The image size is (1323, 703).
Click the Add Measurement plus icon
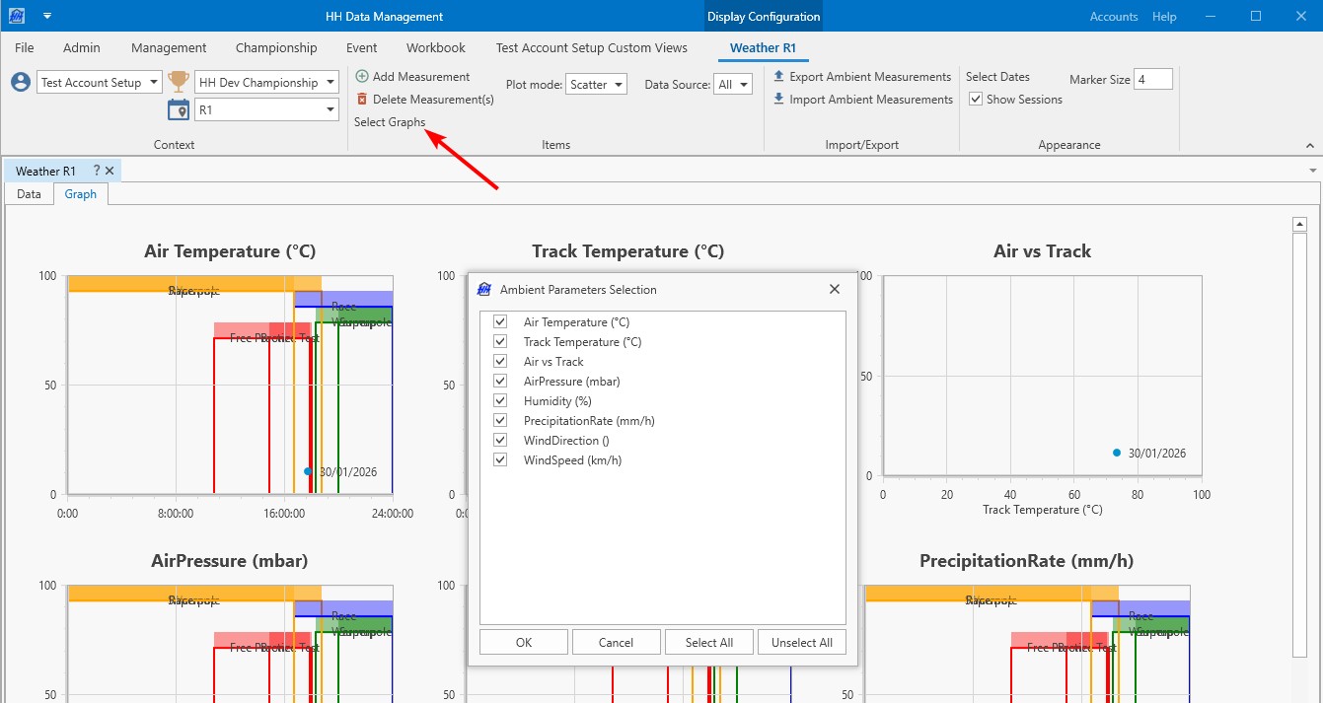pos(362,77)
